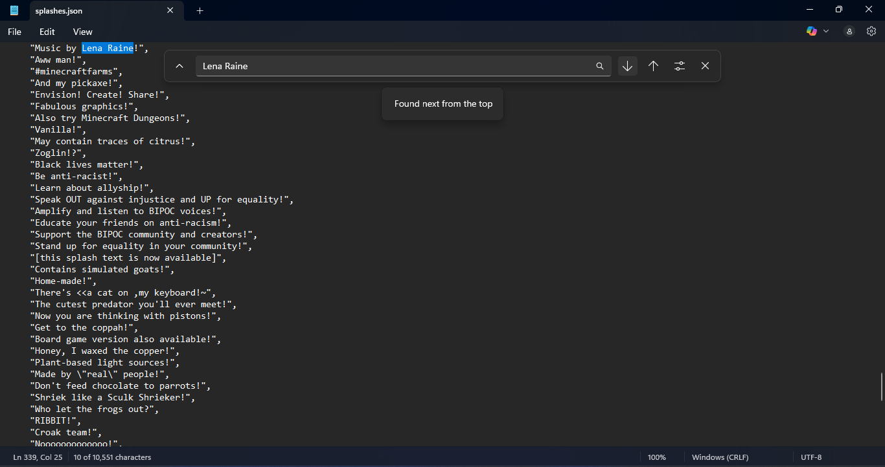The image size is (885, 467).
Task: Expand replace field with chevron toggle
Action: click(x=180, y=66)
